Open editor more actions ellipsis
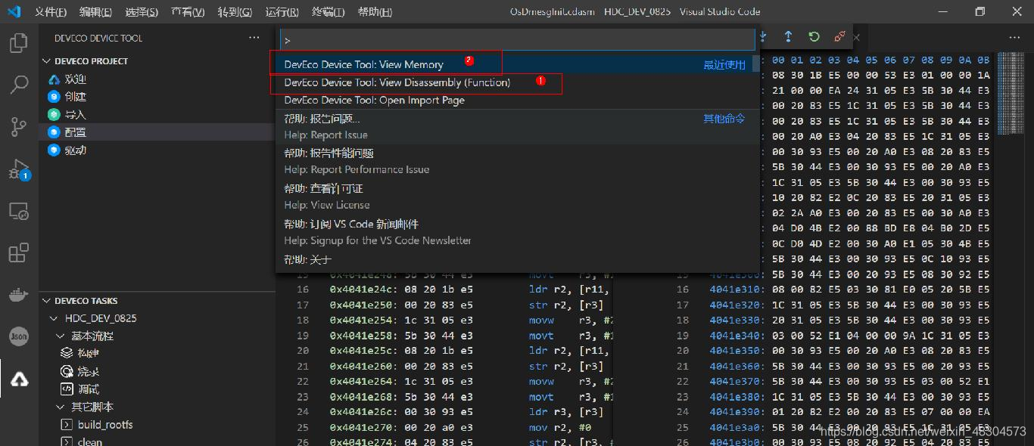The image size is (1034, 446). click(x=1014, y=37)
